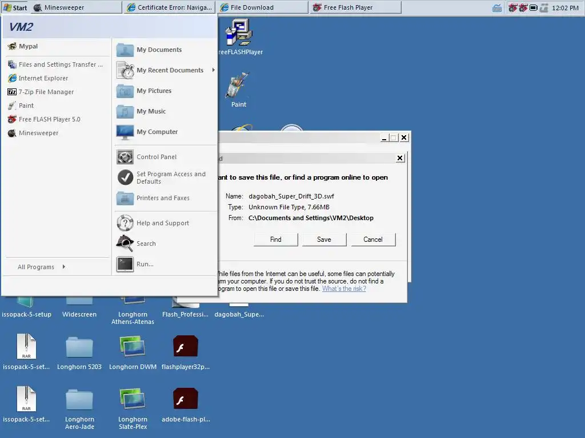
Task: Select the Widescreen desktop item
Action: (79, 307)
